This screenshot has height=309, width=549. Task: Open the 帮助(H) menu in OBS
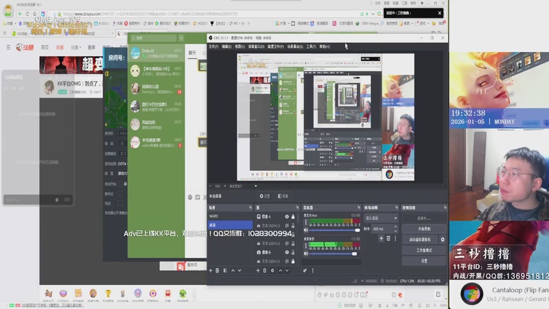pyautogui.click(x=325, y=47)
